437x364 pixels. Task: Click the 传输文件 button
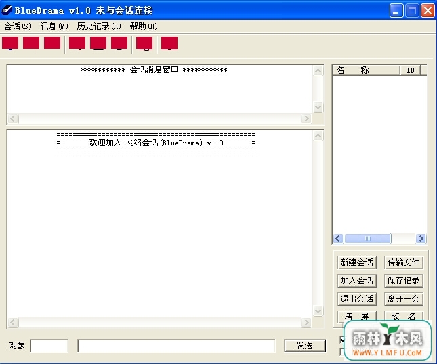(x=404, y=263)
